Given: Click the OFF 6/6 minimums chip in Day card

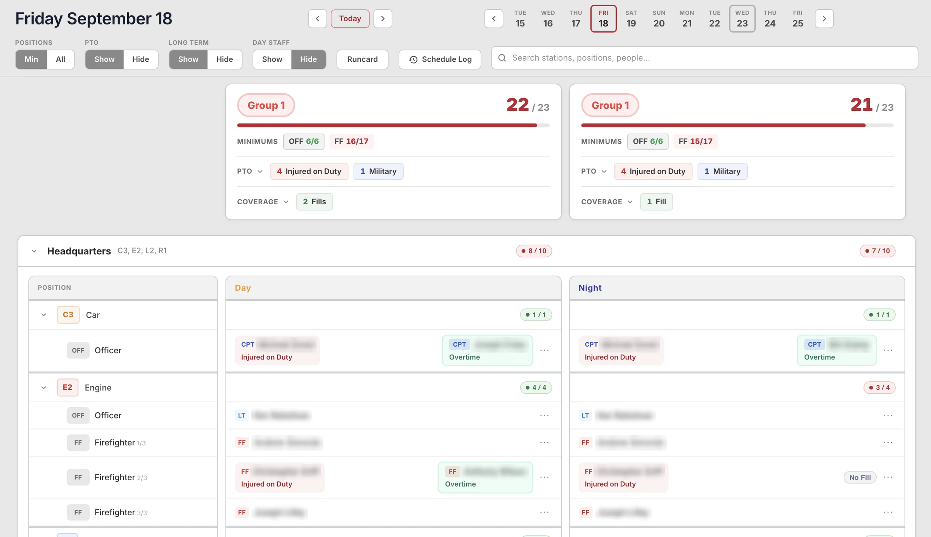Looking at the screenshot, I should [x=304, y=141].
